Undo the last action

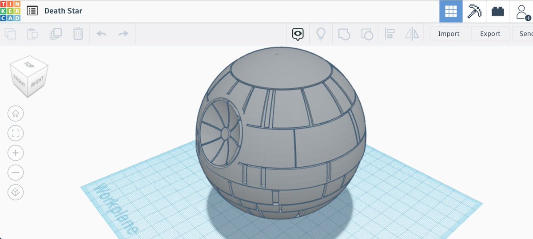pos(101,34)
